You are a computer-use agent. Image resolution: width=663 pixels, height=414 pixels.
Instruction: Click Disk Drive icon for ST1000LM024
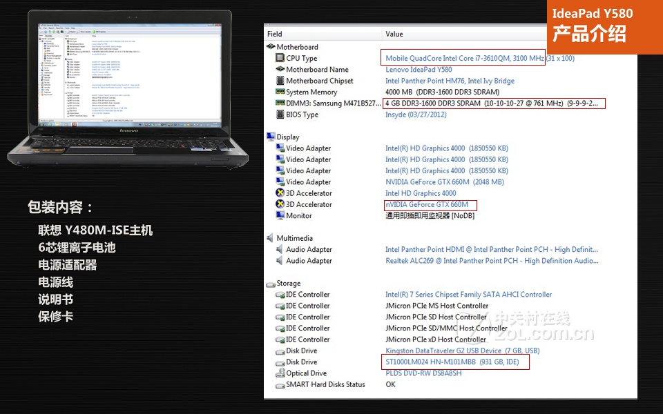(280, 362)
